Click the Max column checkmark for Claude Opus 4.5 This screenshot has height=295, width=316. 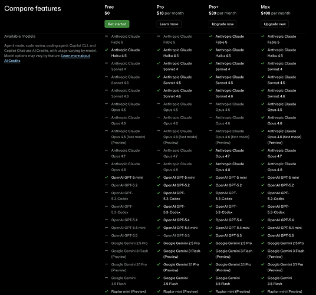tap(262, 104)
